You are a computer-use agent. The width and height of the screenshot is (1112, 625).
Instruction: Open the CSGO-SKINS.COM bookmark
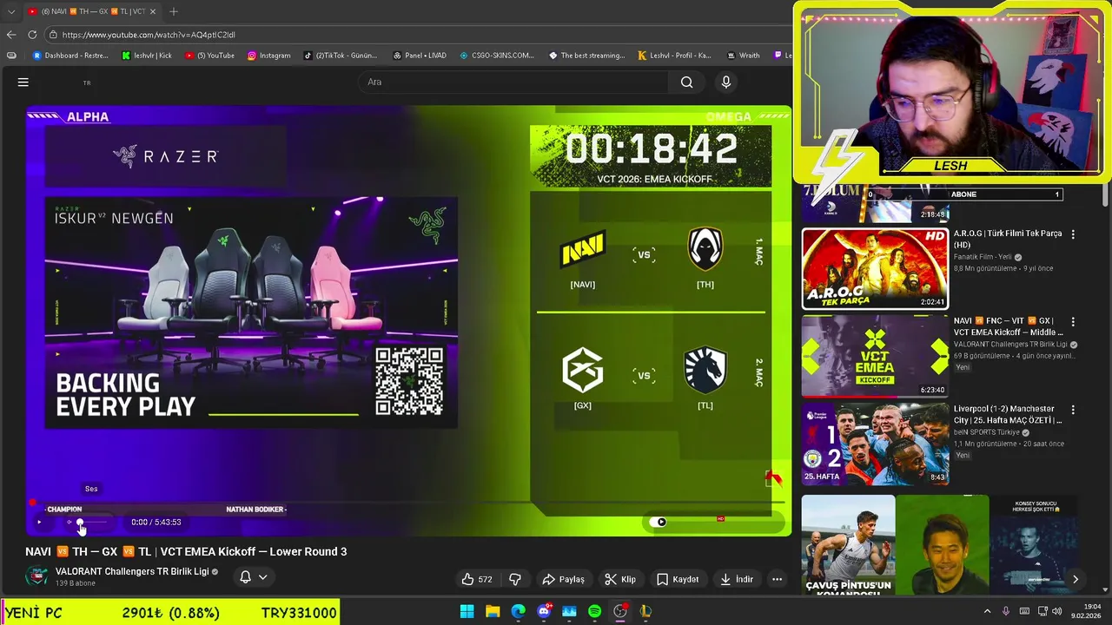click(497, 56)
